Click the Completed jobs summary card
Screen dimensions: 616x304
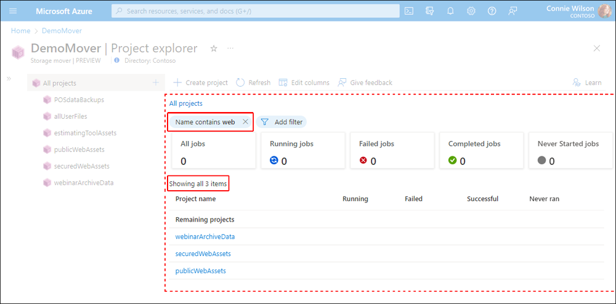coord(481,151)
